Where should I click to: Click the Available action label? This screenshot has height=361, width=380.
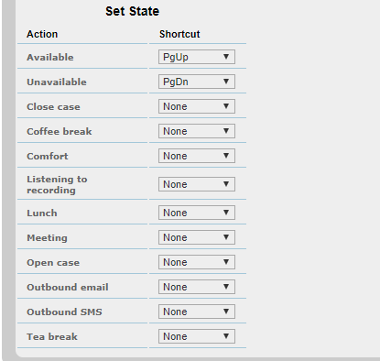point(50,57)
